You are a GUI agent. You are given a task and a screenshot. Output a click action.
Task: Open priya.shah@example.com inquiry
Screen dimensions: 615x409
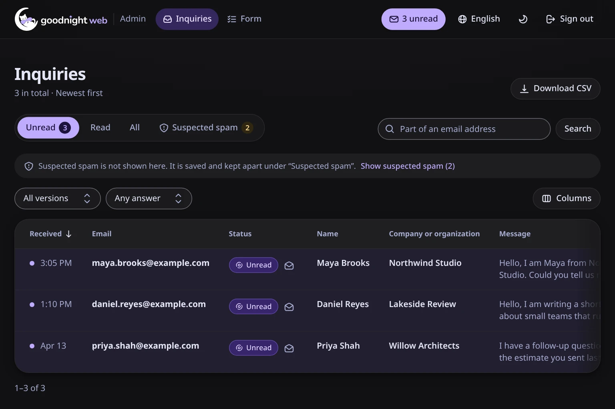coord(145,346)
